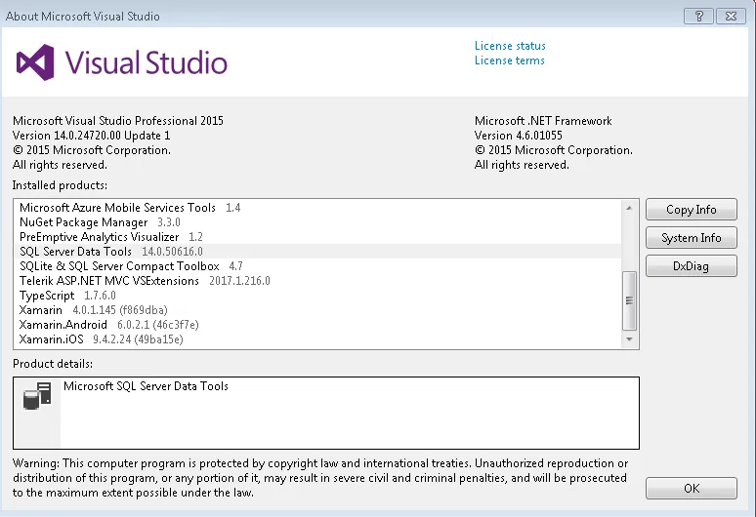The image size is (756, 517).
Task: Click Microsoft Visual Studio Professional 2015 text
Action: (118, 121)
